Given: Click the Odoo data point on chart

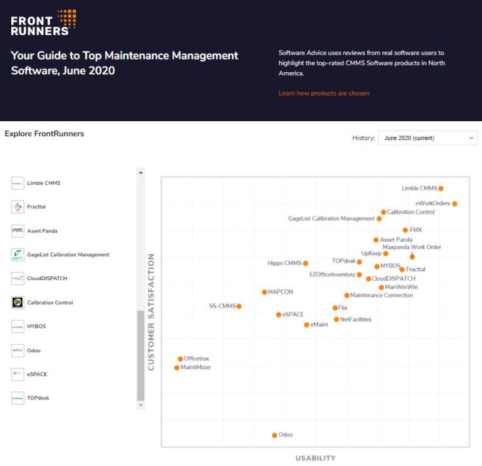Looking at the screenshot, I should point(274,435).
